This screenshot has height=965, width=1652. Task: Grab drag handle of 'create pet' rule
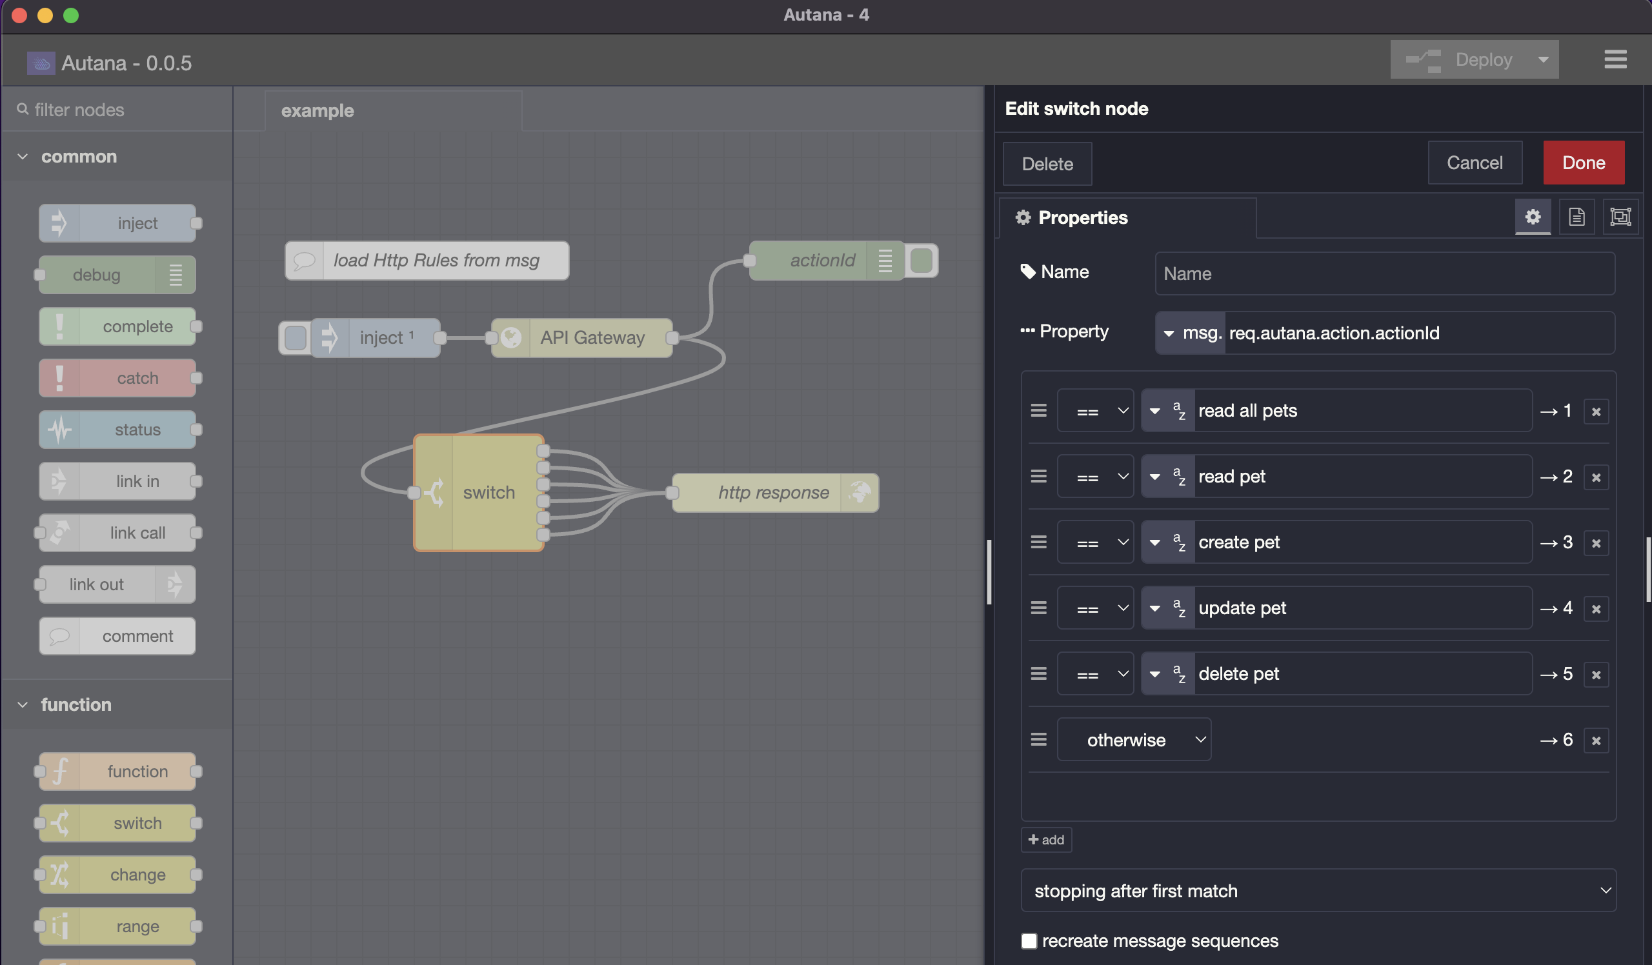click(1038, 542)
